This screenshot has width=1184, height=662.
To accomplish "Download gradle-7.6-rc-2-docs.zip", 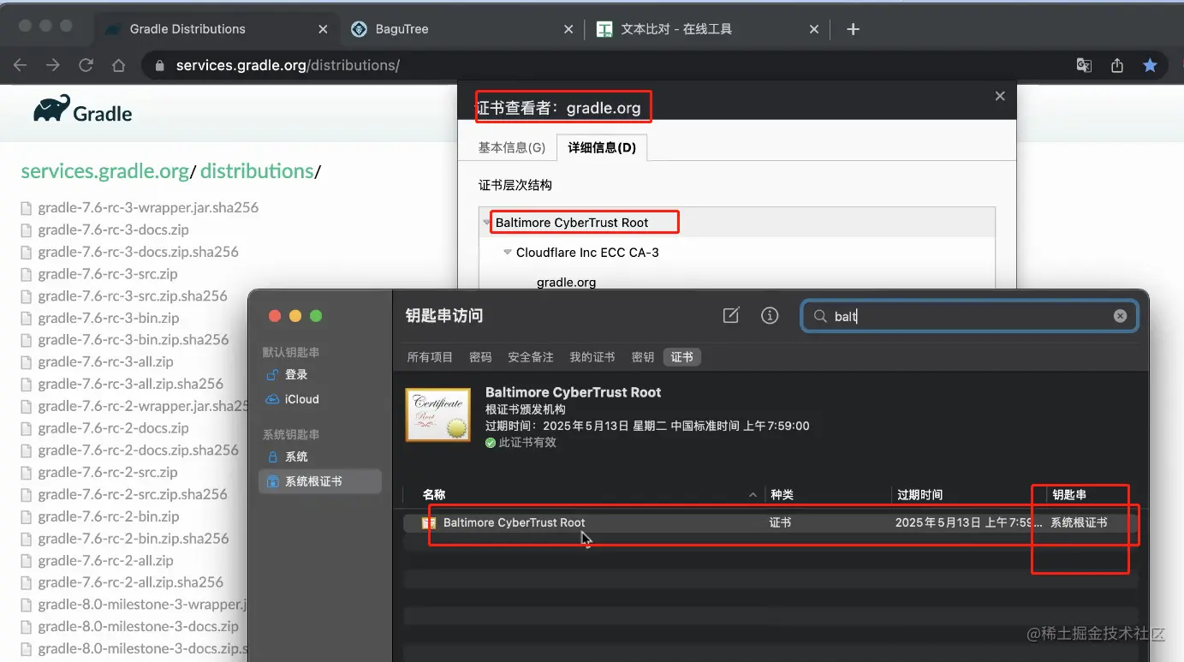I will (113, 428).
